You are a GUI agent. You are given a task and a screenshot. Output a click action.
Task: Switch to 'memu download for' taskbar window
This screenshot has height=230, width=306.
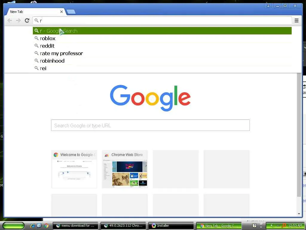(x=76, y=226)
